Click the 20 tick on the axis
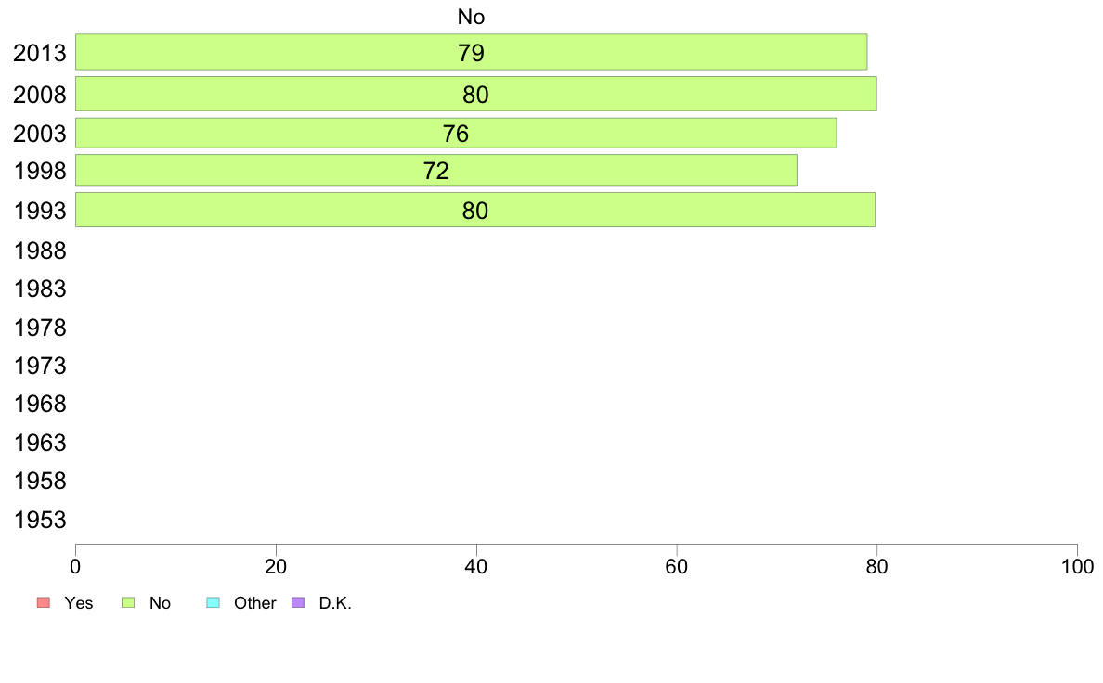This screenshot has height=683, width=1103. pos(276,567)
